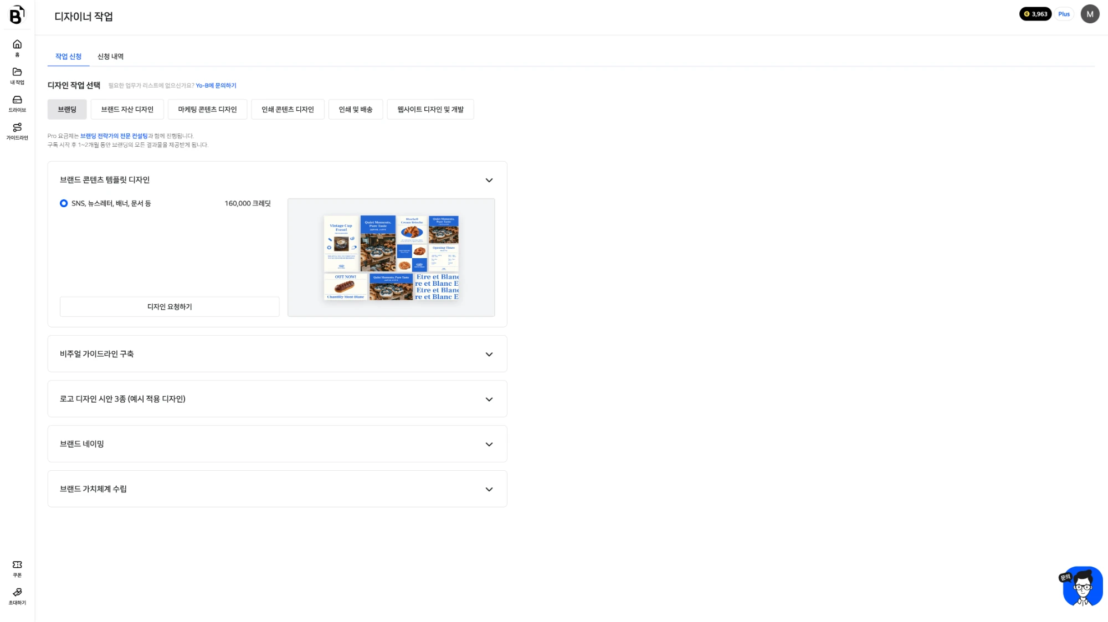The image size is (1108, 622).
Task: Select the 인쇄 및 배송 category
Action: tap(355, 109)
